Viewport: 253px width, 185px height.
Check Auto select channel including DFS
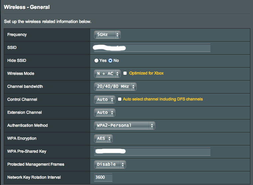[x=120, y=99]
